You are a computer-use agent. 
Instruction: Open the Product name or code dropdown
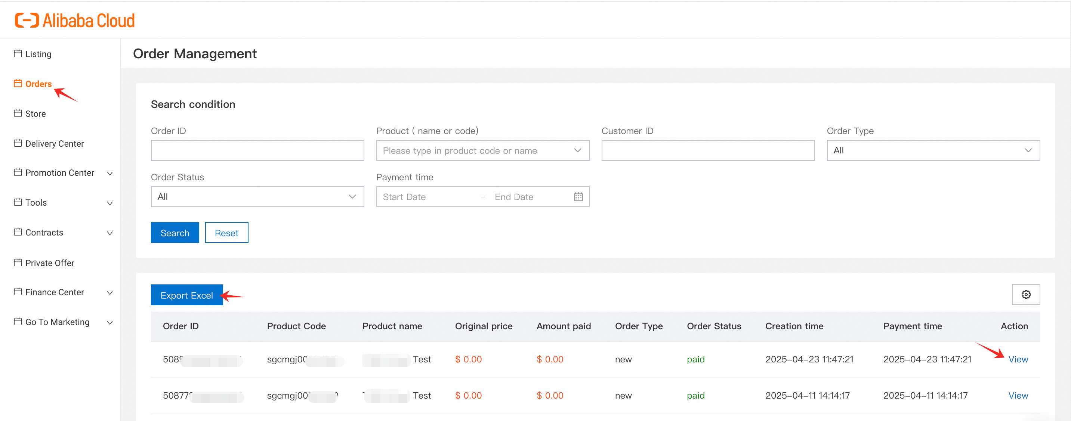click(482, 150)
